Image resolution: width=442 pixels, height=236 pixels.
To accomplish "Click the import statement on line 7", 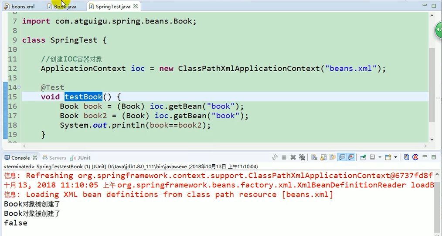I will (x=109, y=21).
